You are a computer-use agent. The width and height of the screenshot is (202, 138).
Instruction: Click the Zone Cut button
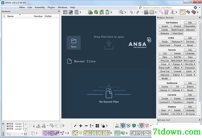[x=165, y=71]
